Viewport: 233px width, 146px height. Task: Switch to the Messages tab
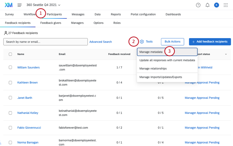(78, 14)
